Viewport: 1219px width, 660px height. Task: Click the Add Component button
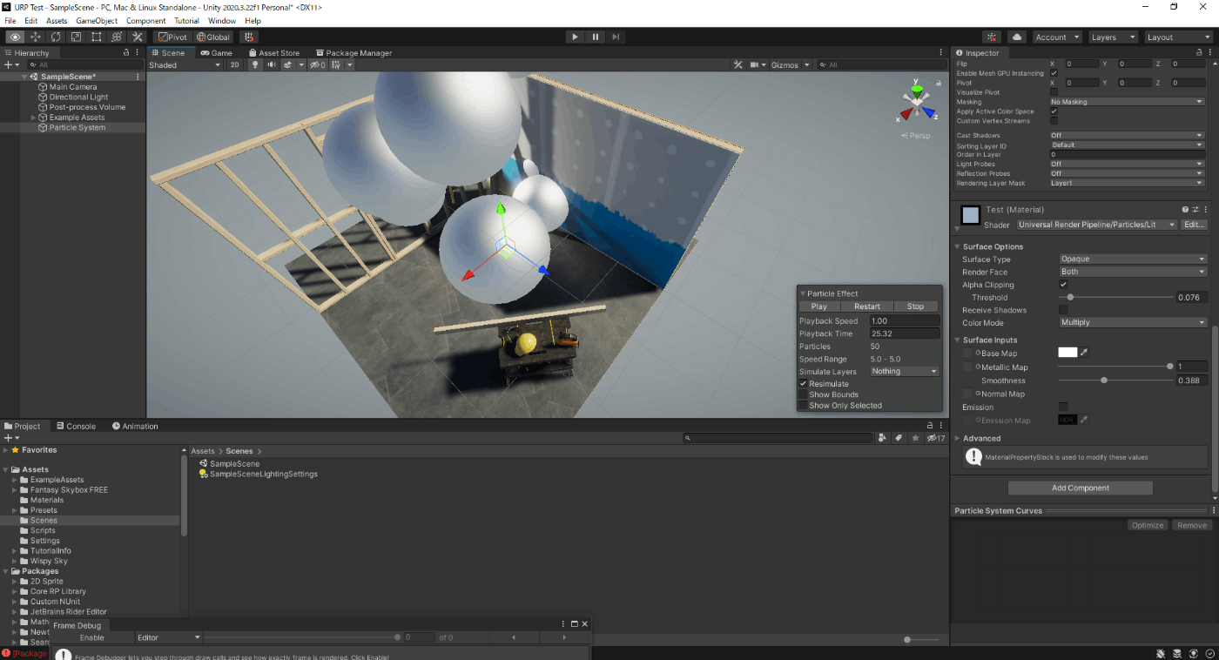pyautogui.click(x=1080, y=488)
